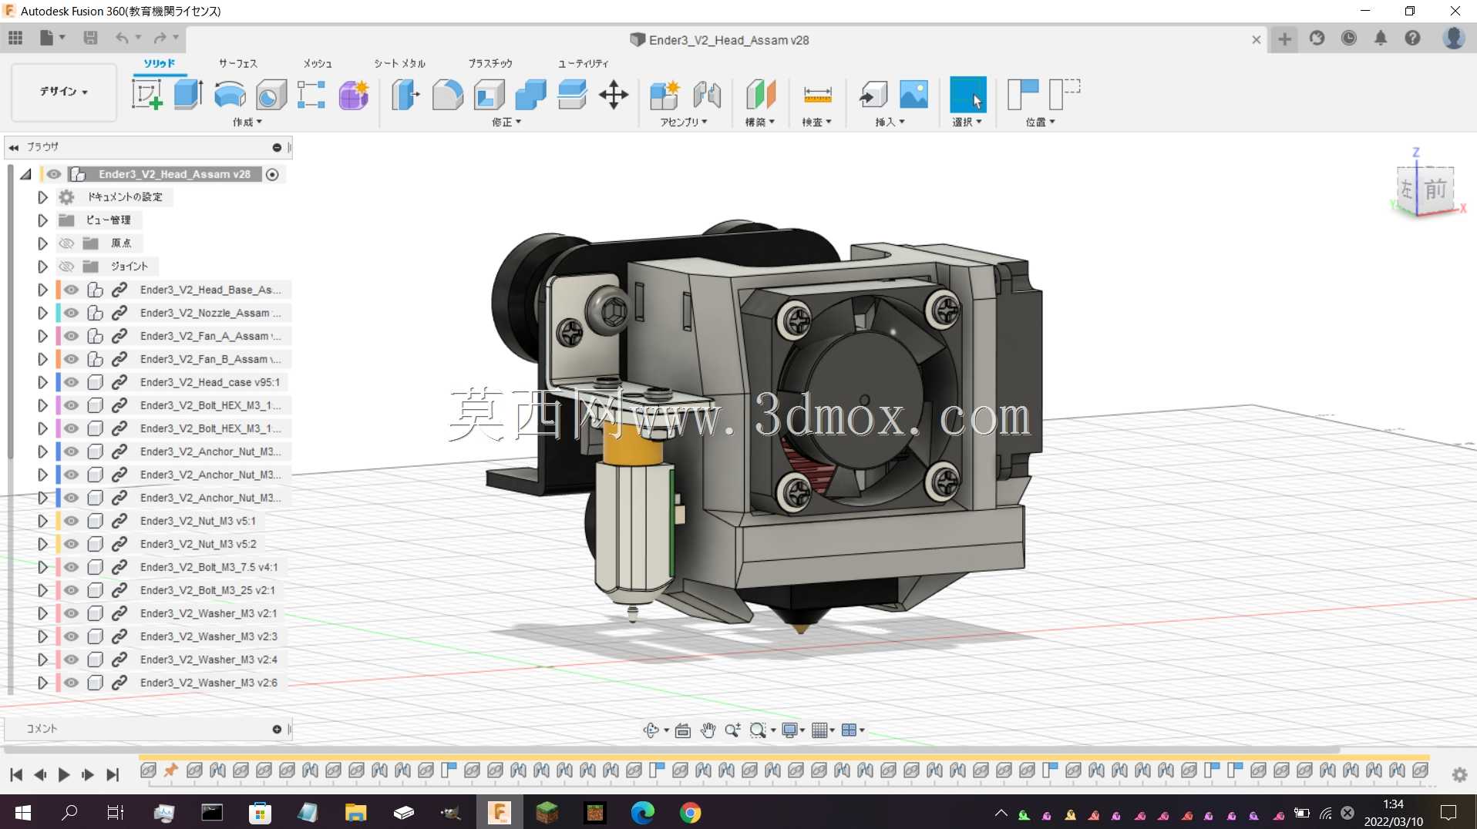Jump to timeline start
This screenshot has height=829, width=1477.
point(16,774)
